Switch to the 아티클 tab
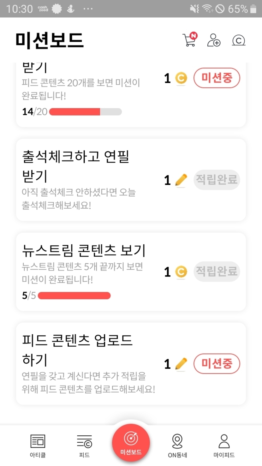This screenshot has height=466, width=262. tap(38, 445)
